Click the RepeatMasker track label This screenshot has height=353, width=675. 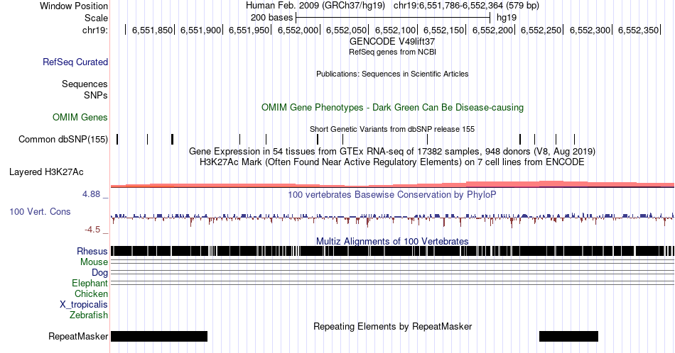coord(78,336)
